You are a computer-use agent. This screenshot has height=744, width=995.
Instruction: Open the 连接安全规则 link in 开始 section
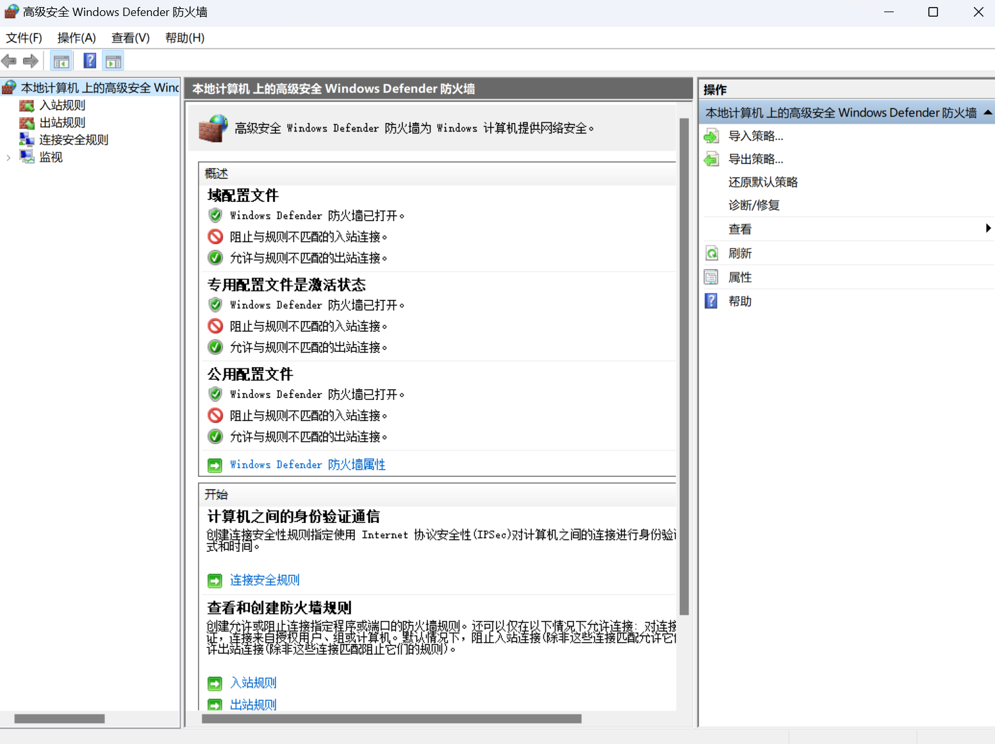coord(265,581)
